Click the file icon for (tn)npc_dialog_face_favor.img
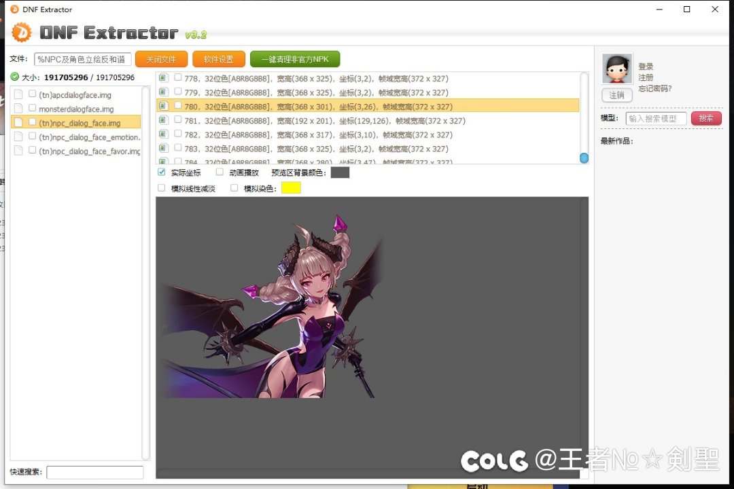Screen dimensions: 734x489 click(18, 151)
